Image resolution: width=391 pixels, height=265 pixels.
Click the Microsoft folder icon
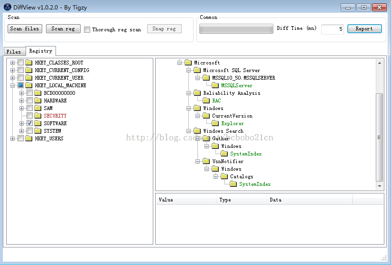click(188, 63)
